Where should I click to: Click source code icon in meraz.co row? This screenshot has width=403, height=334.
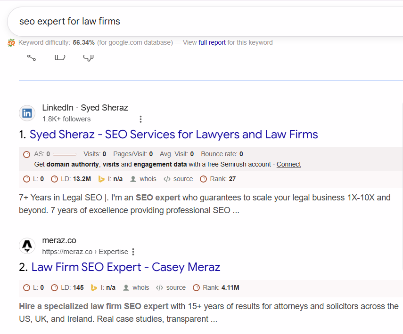point(159,288)
